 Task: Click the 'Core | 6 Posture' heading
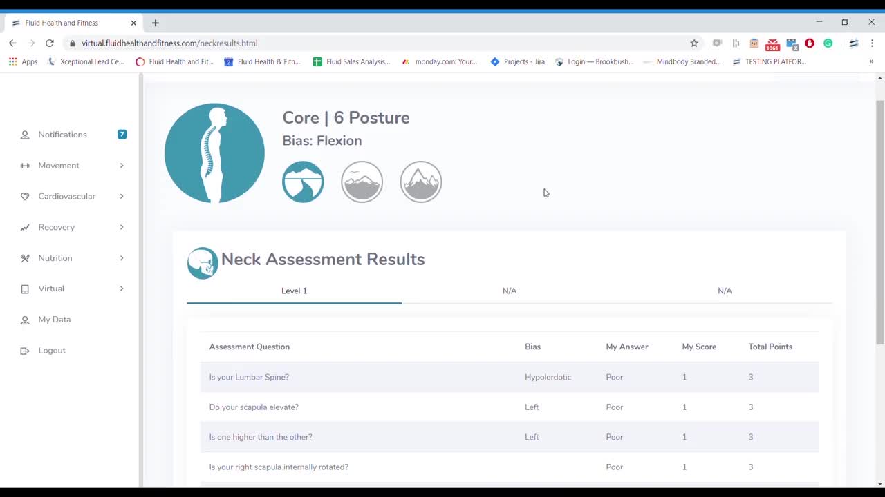(346, 117)
